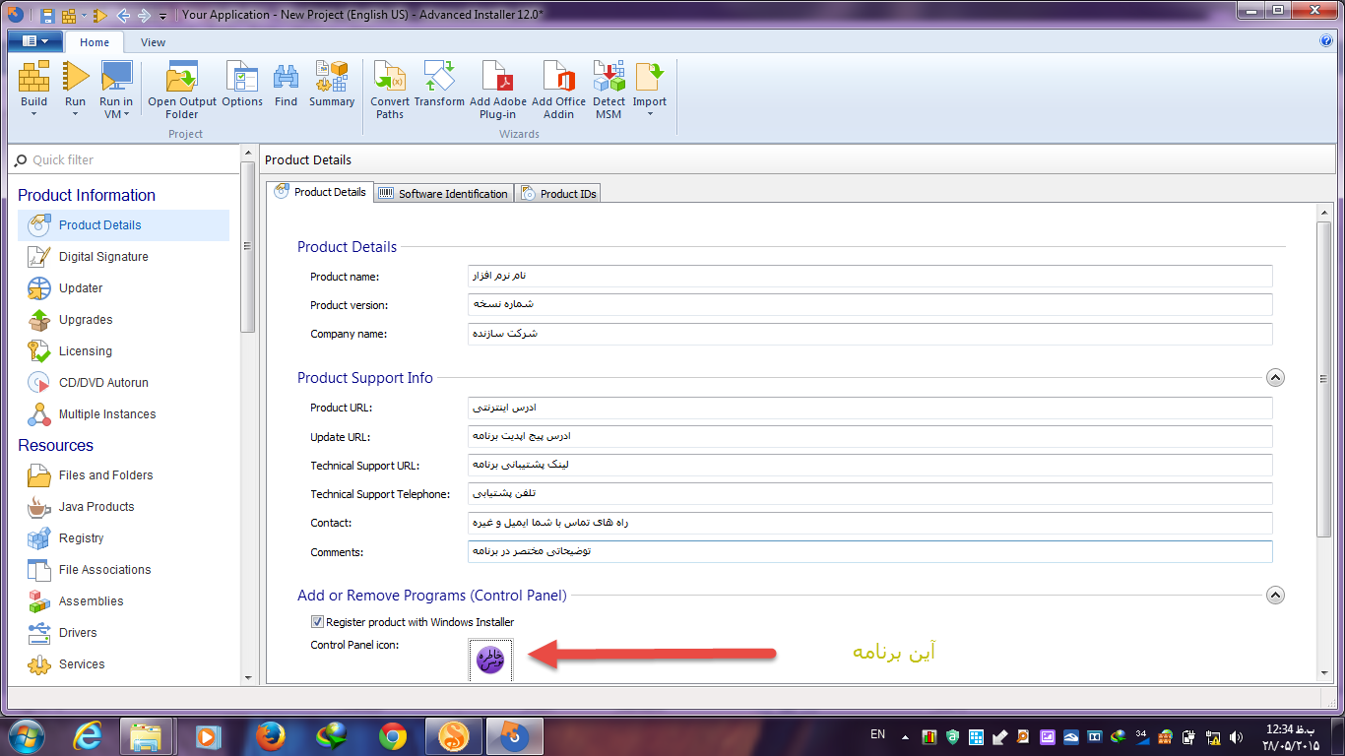The image size is (1345, 756).
Task: Click the help question mark icon
Action: coord(1325,41)
